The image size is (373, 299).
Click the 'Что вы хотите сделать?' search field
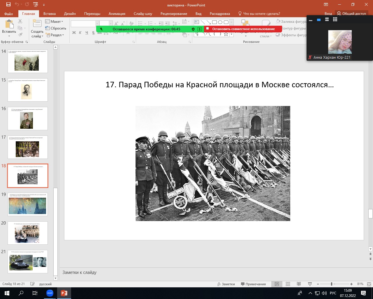point(259,14)
